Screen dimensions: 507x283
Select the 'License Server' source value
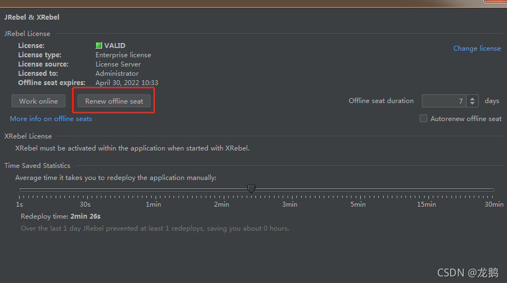click(x=118, y=64)
